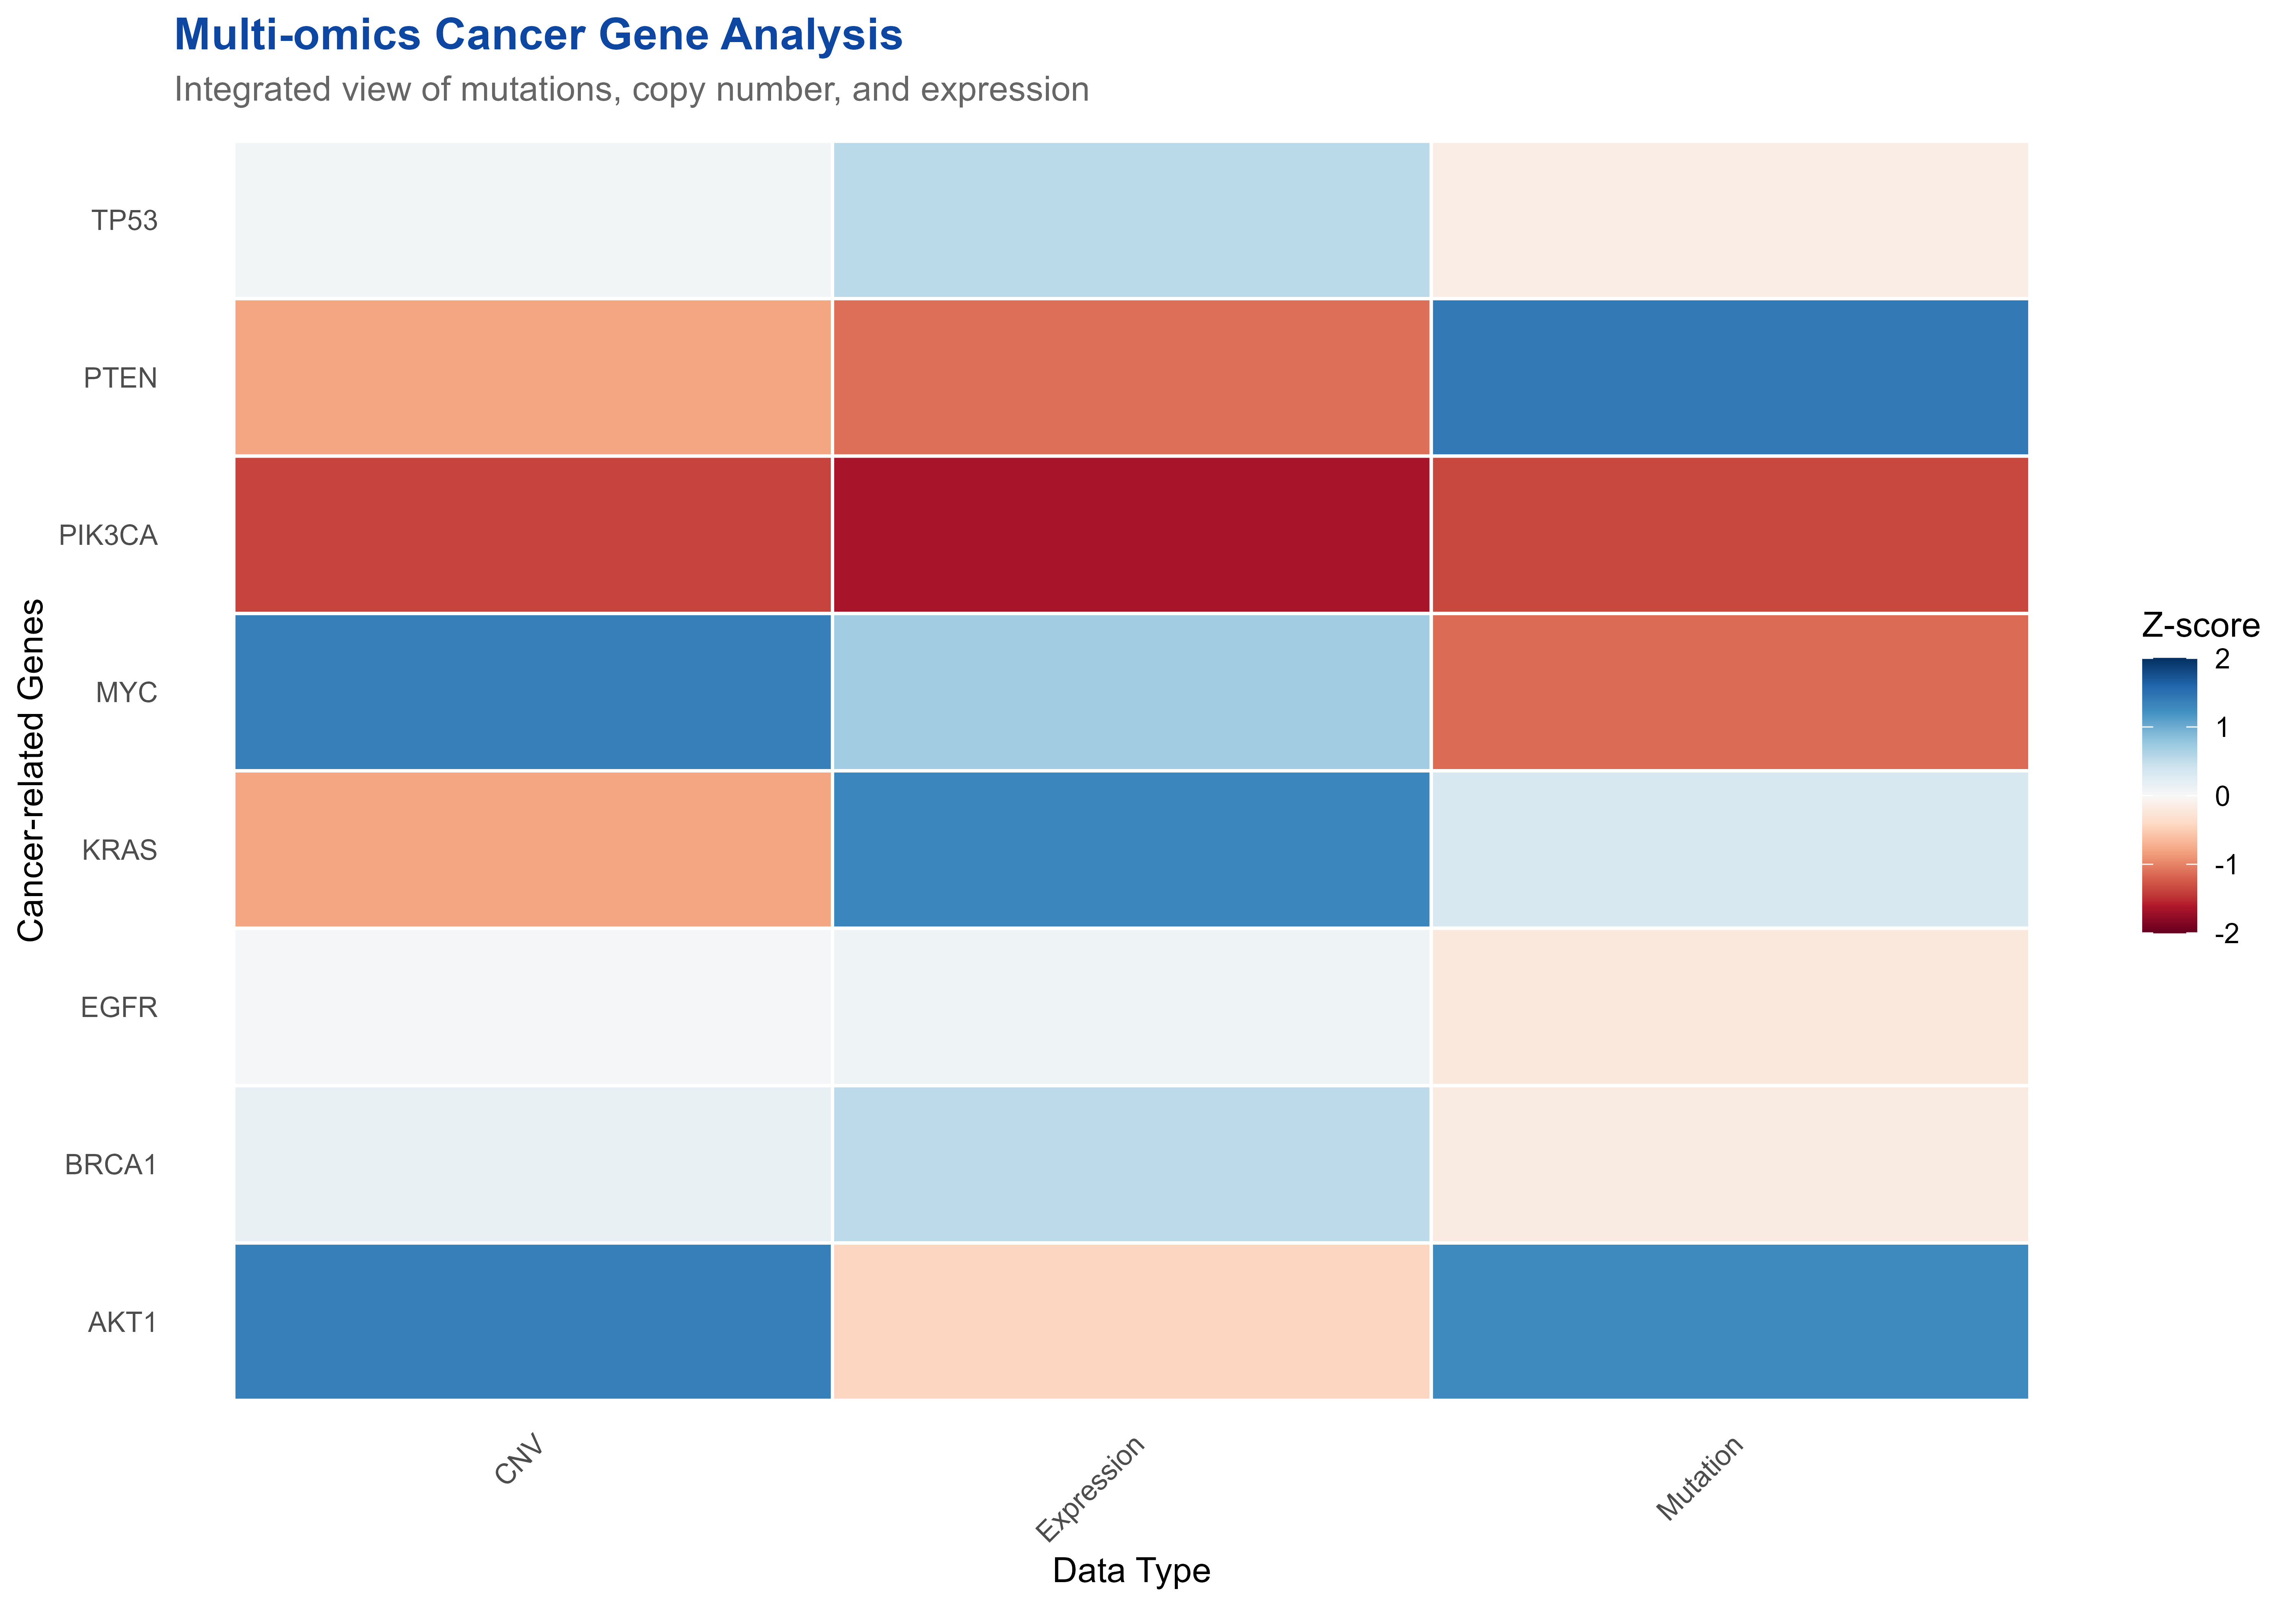The height and width of the screenshot is (1607, 2296).
Task: Click the MYC CNV heatmap cell
Action: (533, 692)
